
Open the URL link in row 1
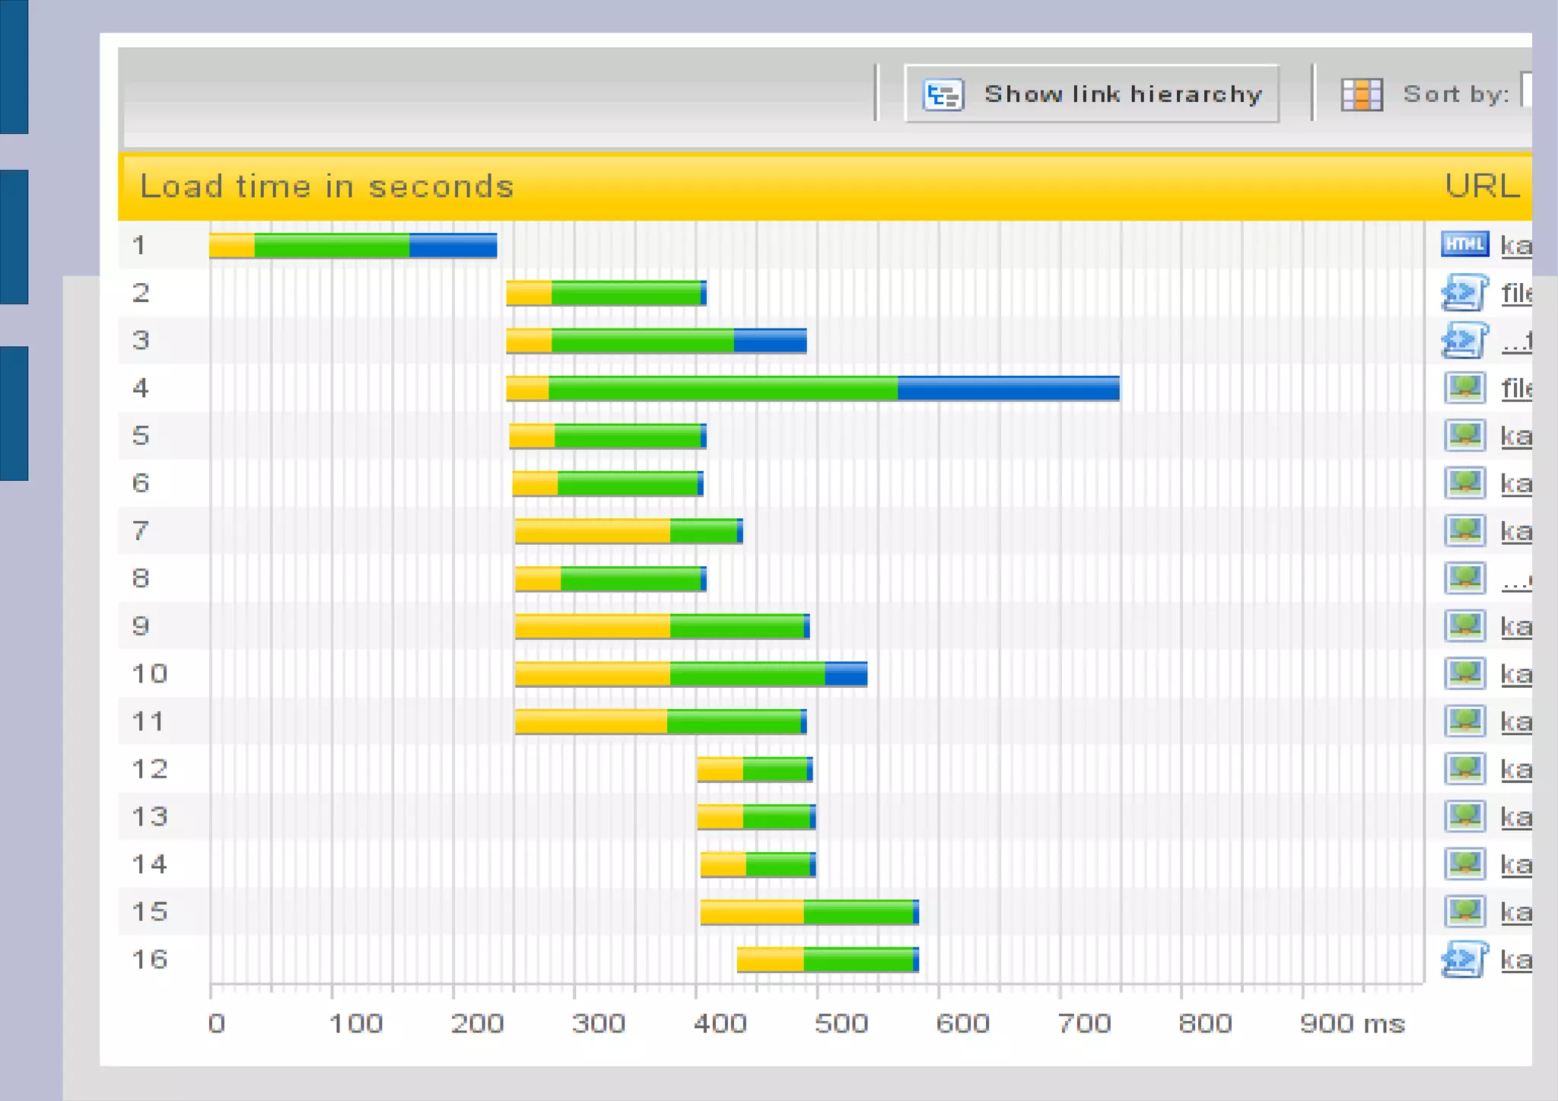pyautogui.click(x=1515, y=246)
